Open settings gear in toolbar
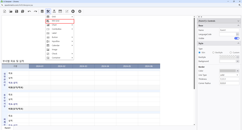Image resolution: width=242 pixels, height=130 pixels. point(80,11)
